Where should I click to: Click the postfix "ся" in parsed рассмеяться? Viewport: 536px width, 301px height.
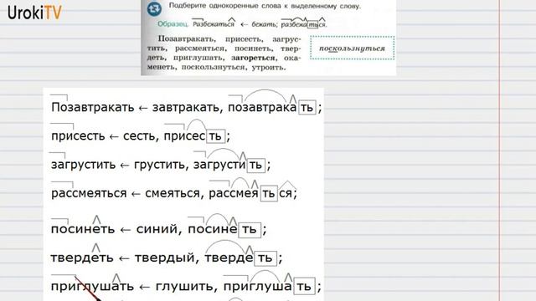(x=286, y=193)
